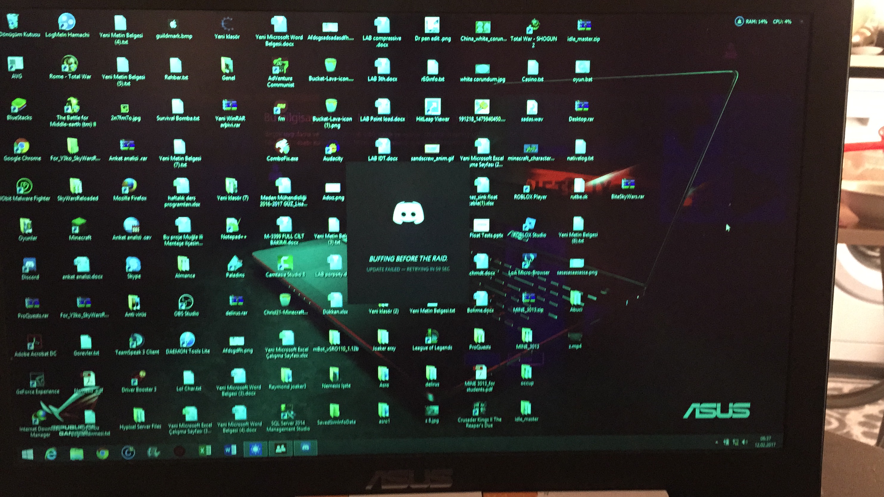The width and height of the screenshot is (884, 497).
Task: Open Word from the taskbar
Action: pos(230,449)
